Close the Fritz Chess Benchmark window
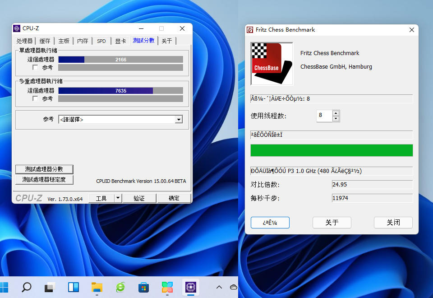Viewport: 433px width, 298px height. 411,30
